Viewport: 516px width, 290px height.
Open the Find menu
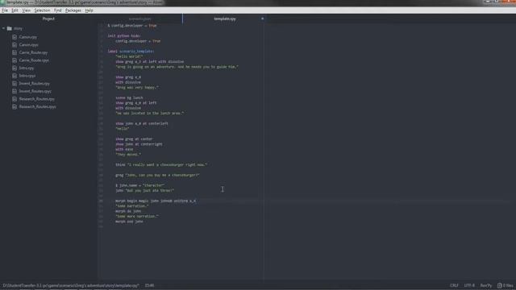click(x=57, y=10)
